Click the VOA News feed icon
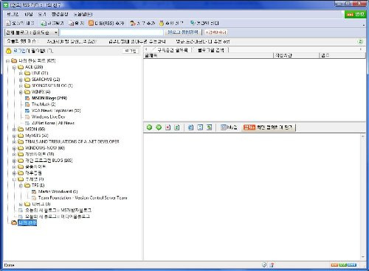The width and height of the screenshot is (369, 271). [x=27, y=110]
